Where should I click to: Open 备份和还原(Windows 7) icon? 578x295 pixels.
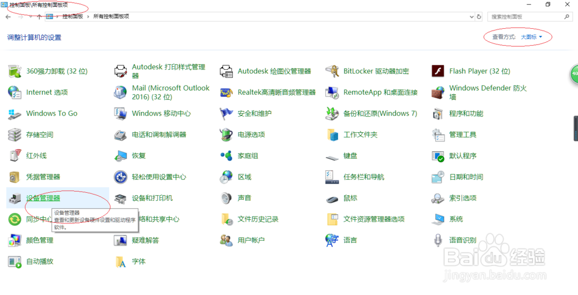point(332,113)
